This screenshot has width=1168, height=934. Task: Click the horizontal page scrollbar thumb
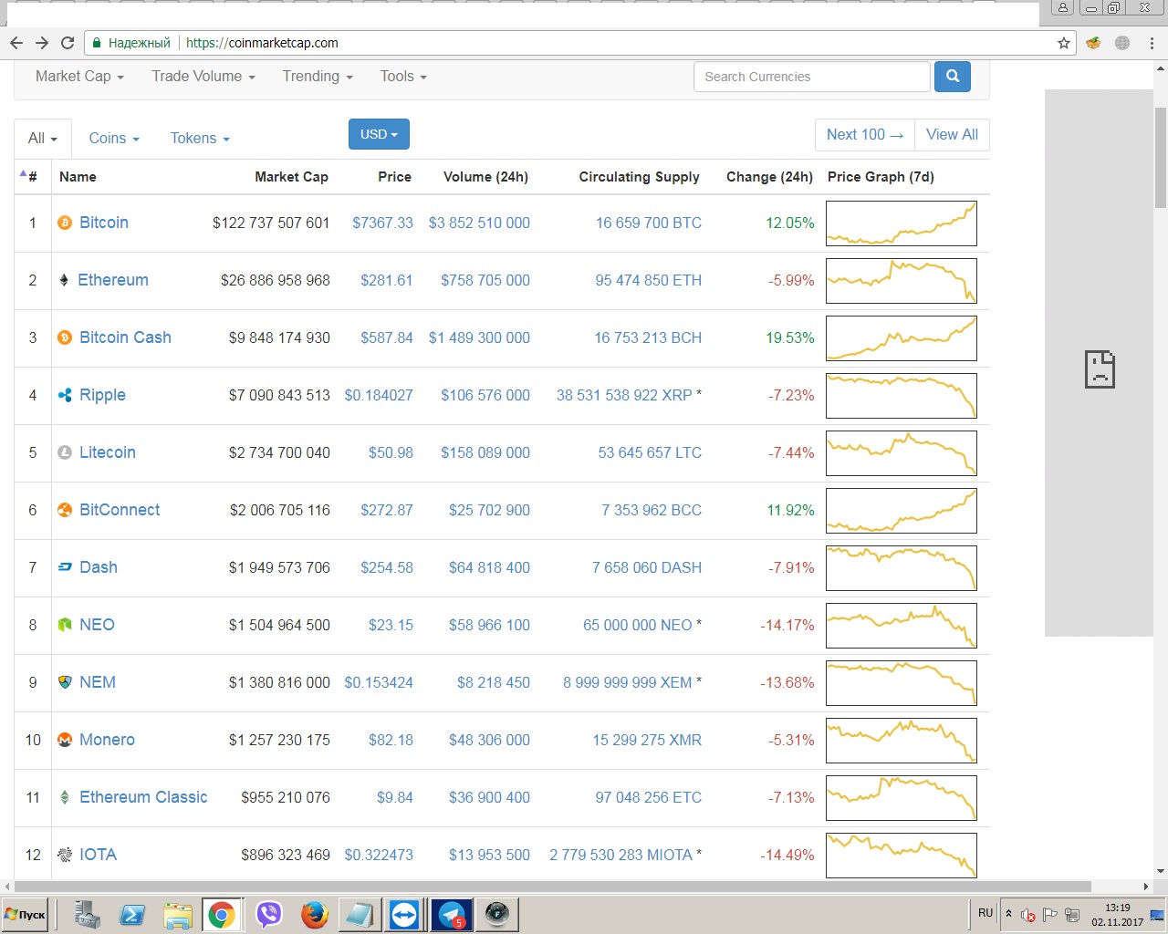553,887
